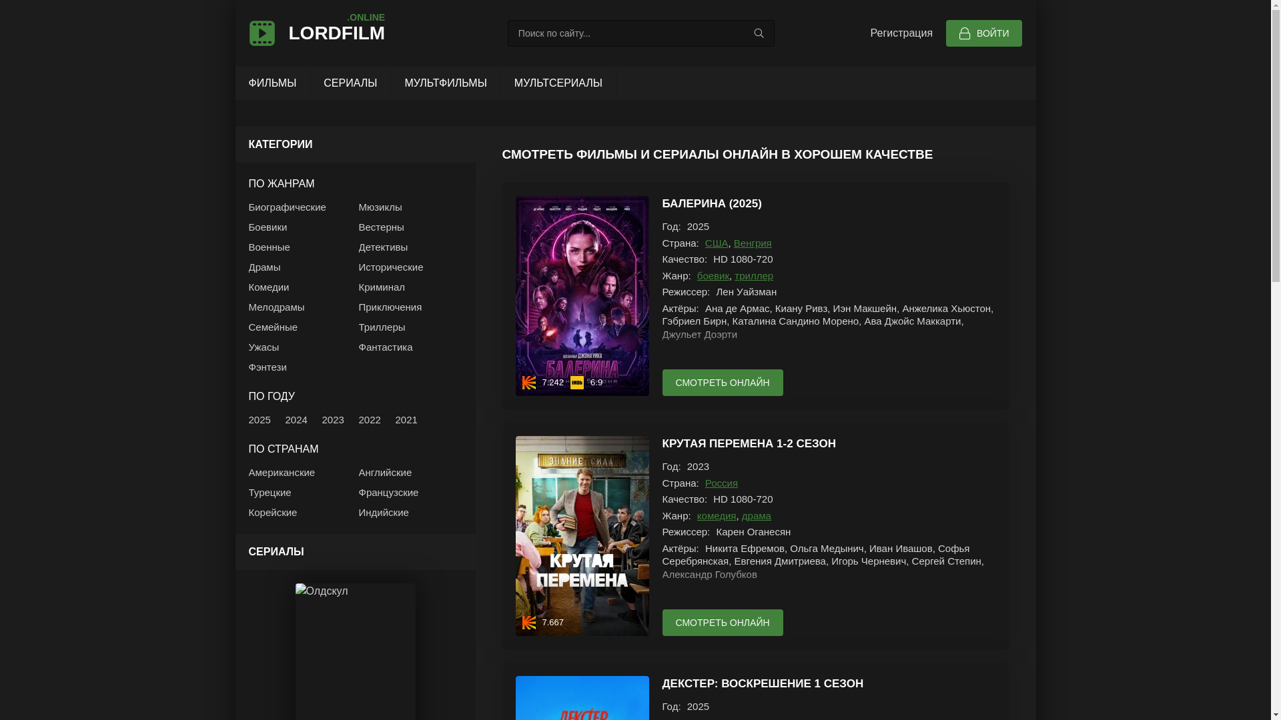Open the Регистрация link
The height and width of the screenshot is (720, 1281).
[901, 33]
